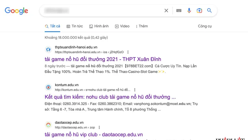
Task: Click the kontum.edu.vn site name
Action: coord(67,85)
